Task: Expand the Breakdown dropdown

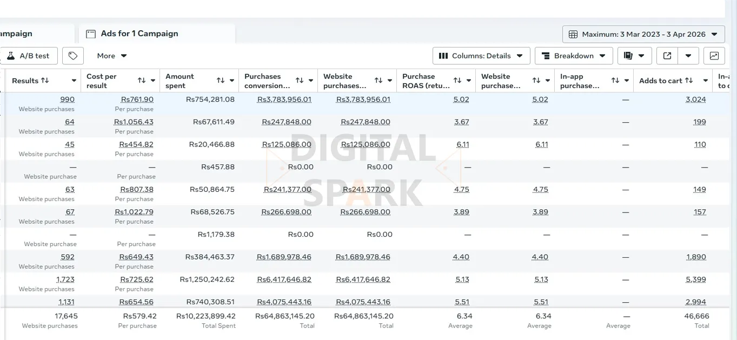Action: 573,56
